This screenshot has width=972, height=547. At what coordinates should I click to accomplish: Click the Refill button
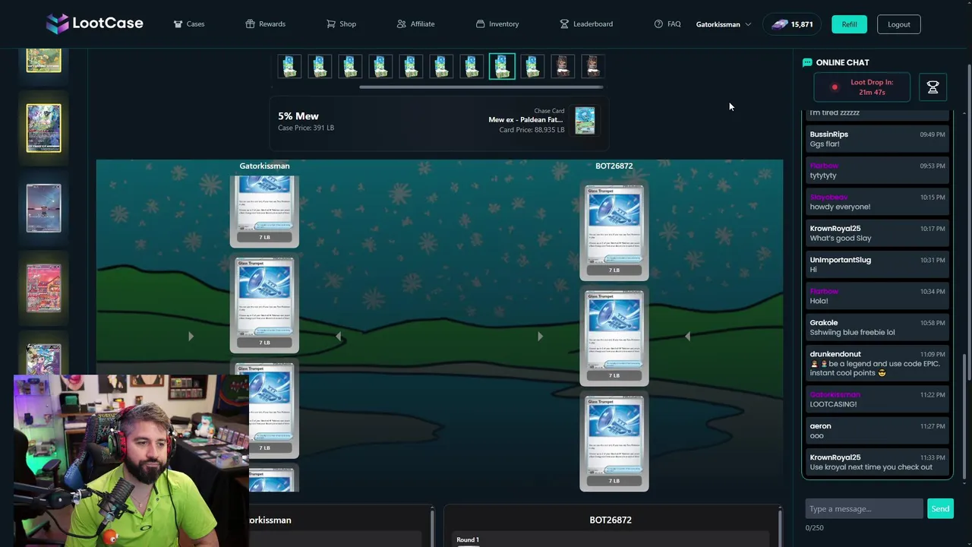(849, 24)
